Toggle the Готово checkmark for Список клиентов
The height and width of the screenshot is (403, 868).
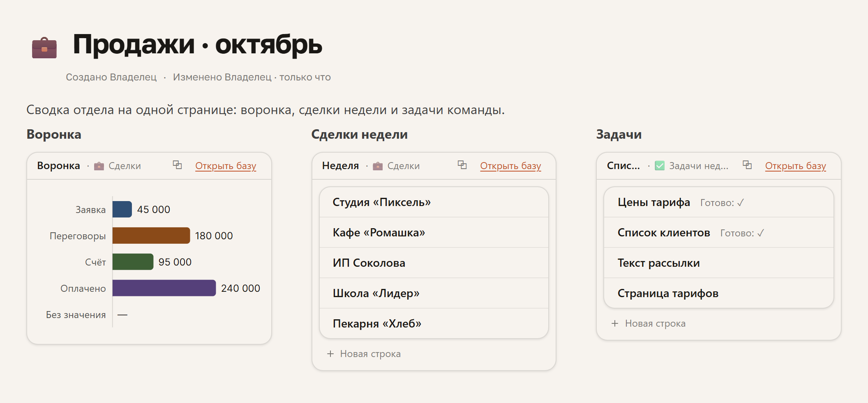(x=761, y=233)
